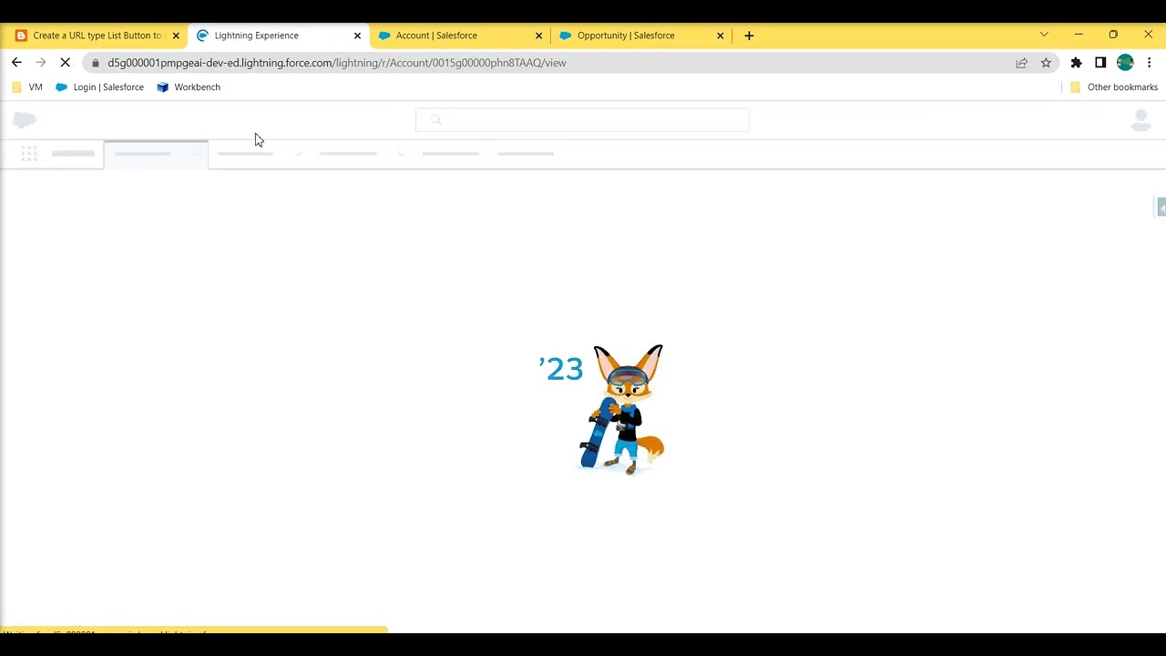Stop loading this page
The height and width of the screenshot is (656, 1166).
pyautogui.click(x=66, y=63)
